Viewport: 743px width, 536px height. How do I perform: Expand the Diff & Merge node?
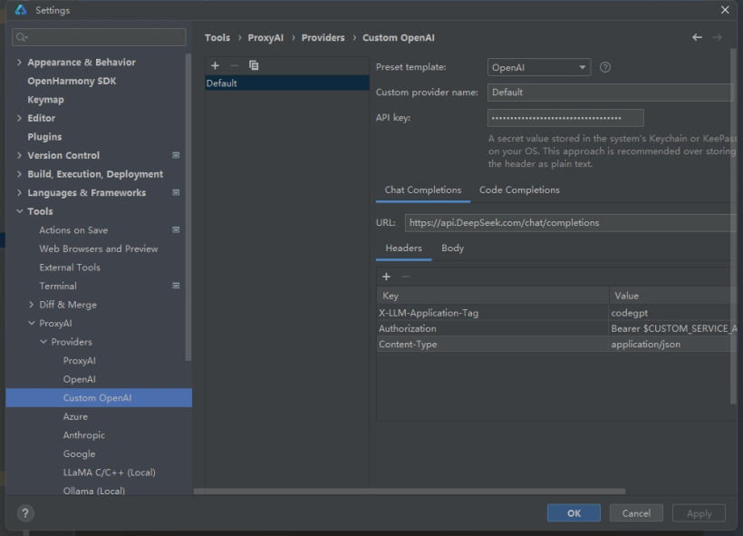coord(32,305)
